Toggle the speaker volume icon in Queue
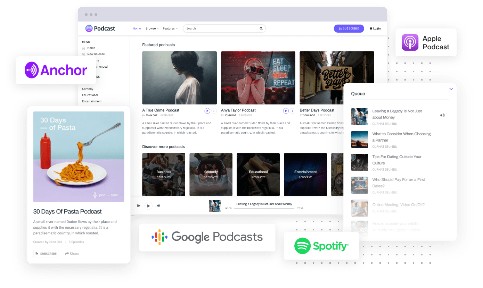The height and width of the screenshot is (288, 483). click(442, 115)
